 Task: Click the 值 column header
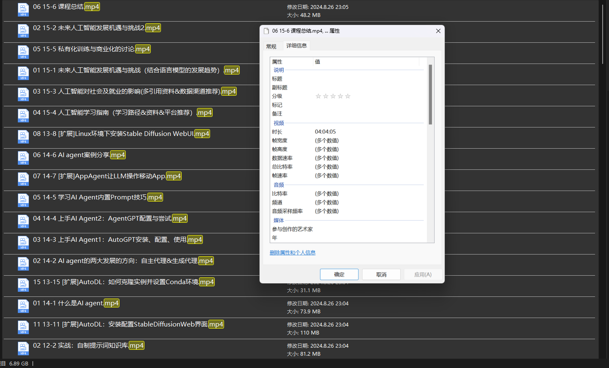pos(366,62)
